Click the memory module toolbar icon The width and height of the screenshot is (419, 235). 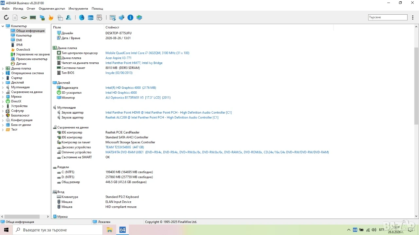33,18
